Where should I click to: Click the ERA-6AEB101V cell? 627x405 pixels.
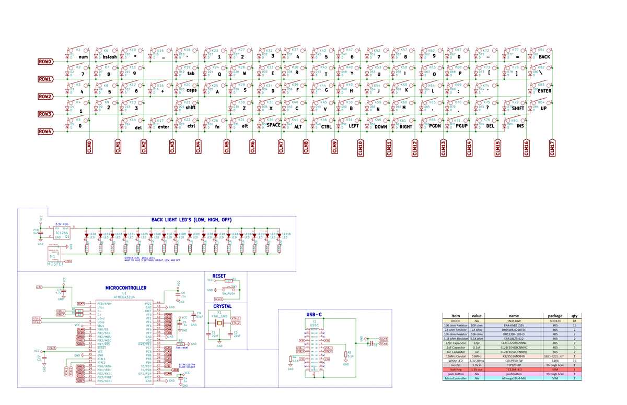[514, 325]
